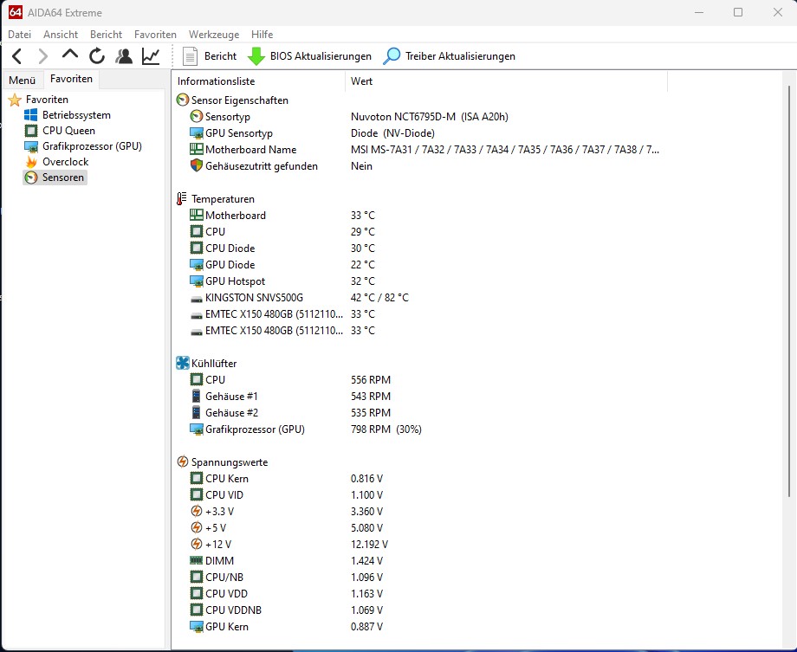Click the forward arrow toolbar icon
797x652 pixels.
[43, 56]
